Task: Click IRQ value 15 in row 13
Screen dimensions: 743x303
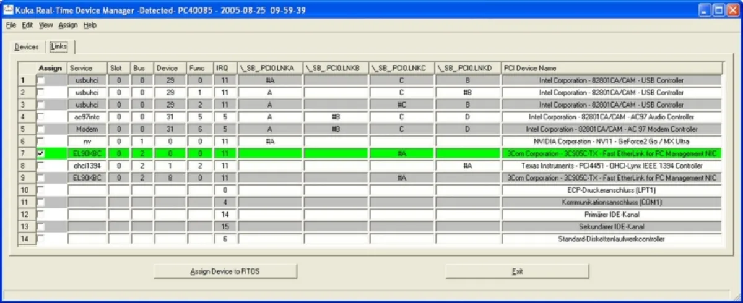Action: (x=225, y=227)
